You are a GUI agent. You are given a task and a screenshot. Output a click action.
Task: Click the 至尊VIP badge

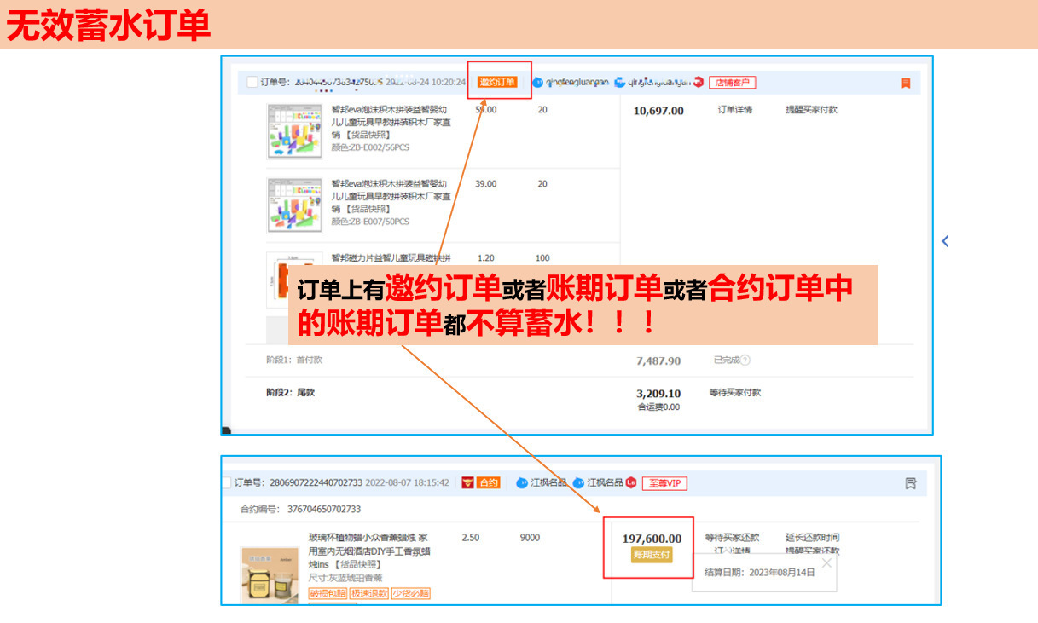[664, 483]
